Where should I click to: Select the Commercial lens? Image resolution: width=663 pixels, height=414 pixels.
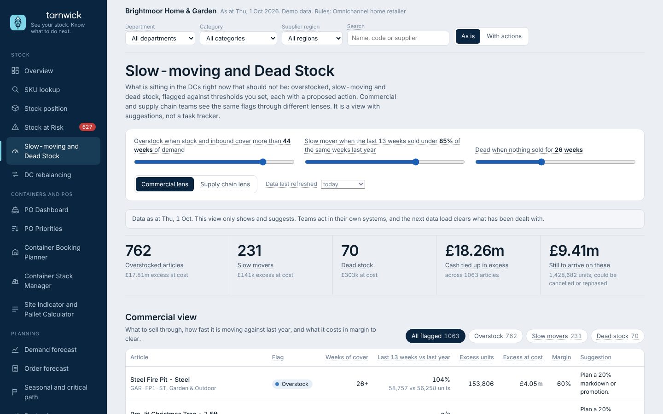pos(165,184)
